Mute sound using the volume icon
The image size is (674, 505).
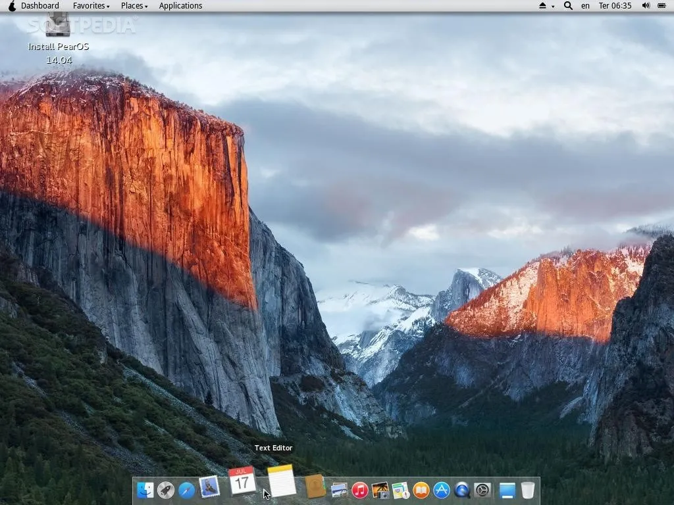point(644,6)
